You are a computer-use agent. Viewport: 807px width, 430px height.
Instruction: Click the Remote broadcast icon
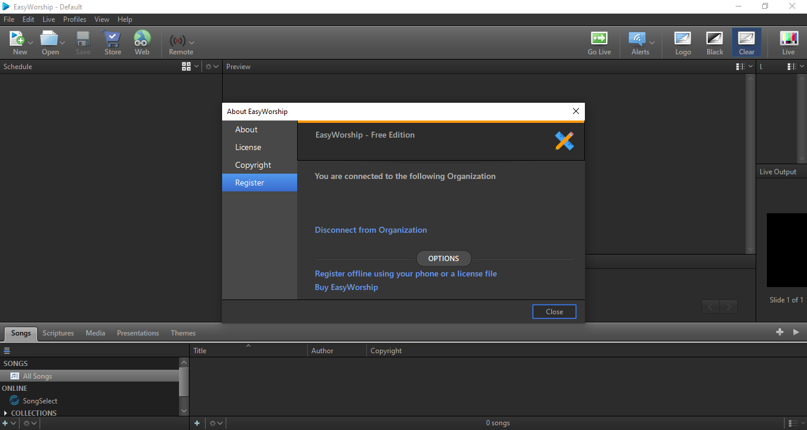pos(178,41)
